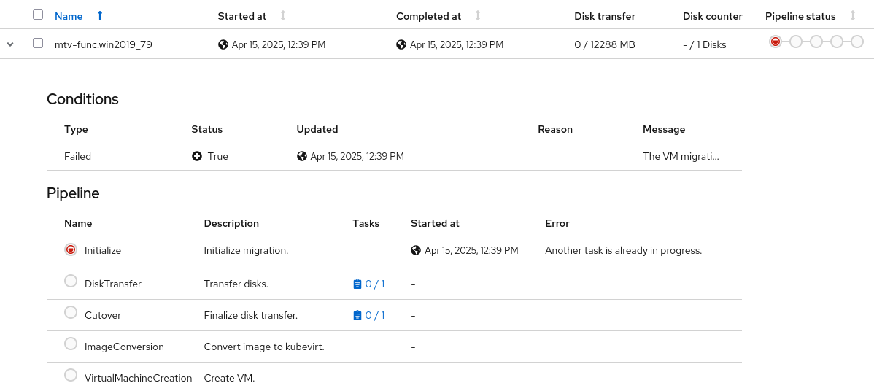Click the plus icon next to True status
Screen dimensions: 874x391
[197, 156]
